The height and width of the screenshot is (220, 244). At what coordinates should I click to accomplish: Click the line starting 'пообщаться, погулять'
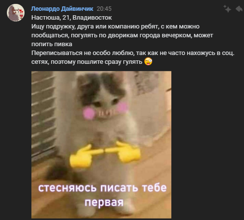tap(122, 35)
